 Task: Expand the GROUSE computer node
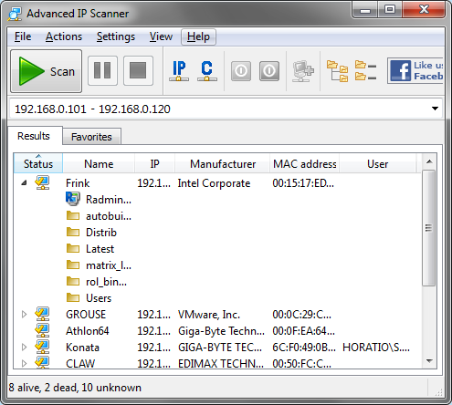(24, 315)
